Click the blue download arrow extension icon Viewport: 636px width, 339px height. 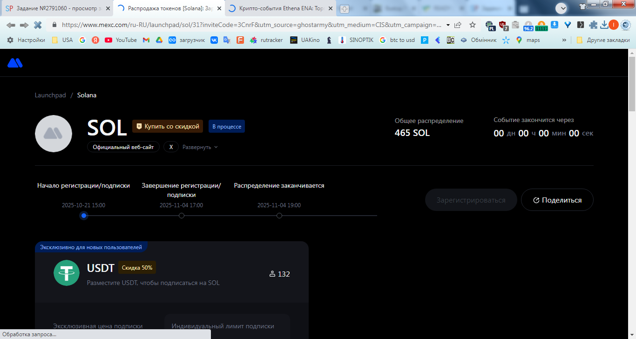point(555,25)
